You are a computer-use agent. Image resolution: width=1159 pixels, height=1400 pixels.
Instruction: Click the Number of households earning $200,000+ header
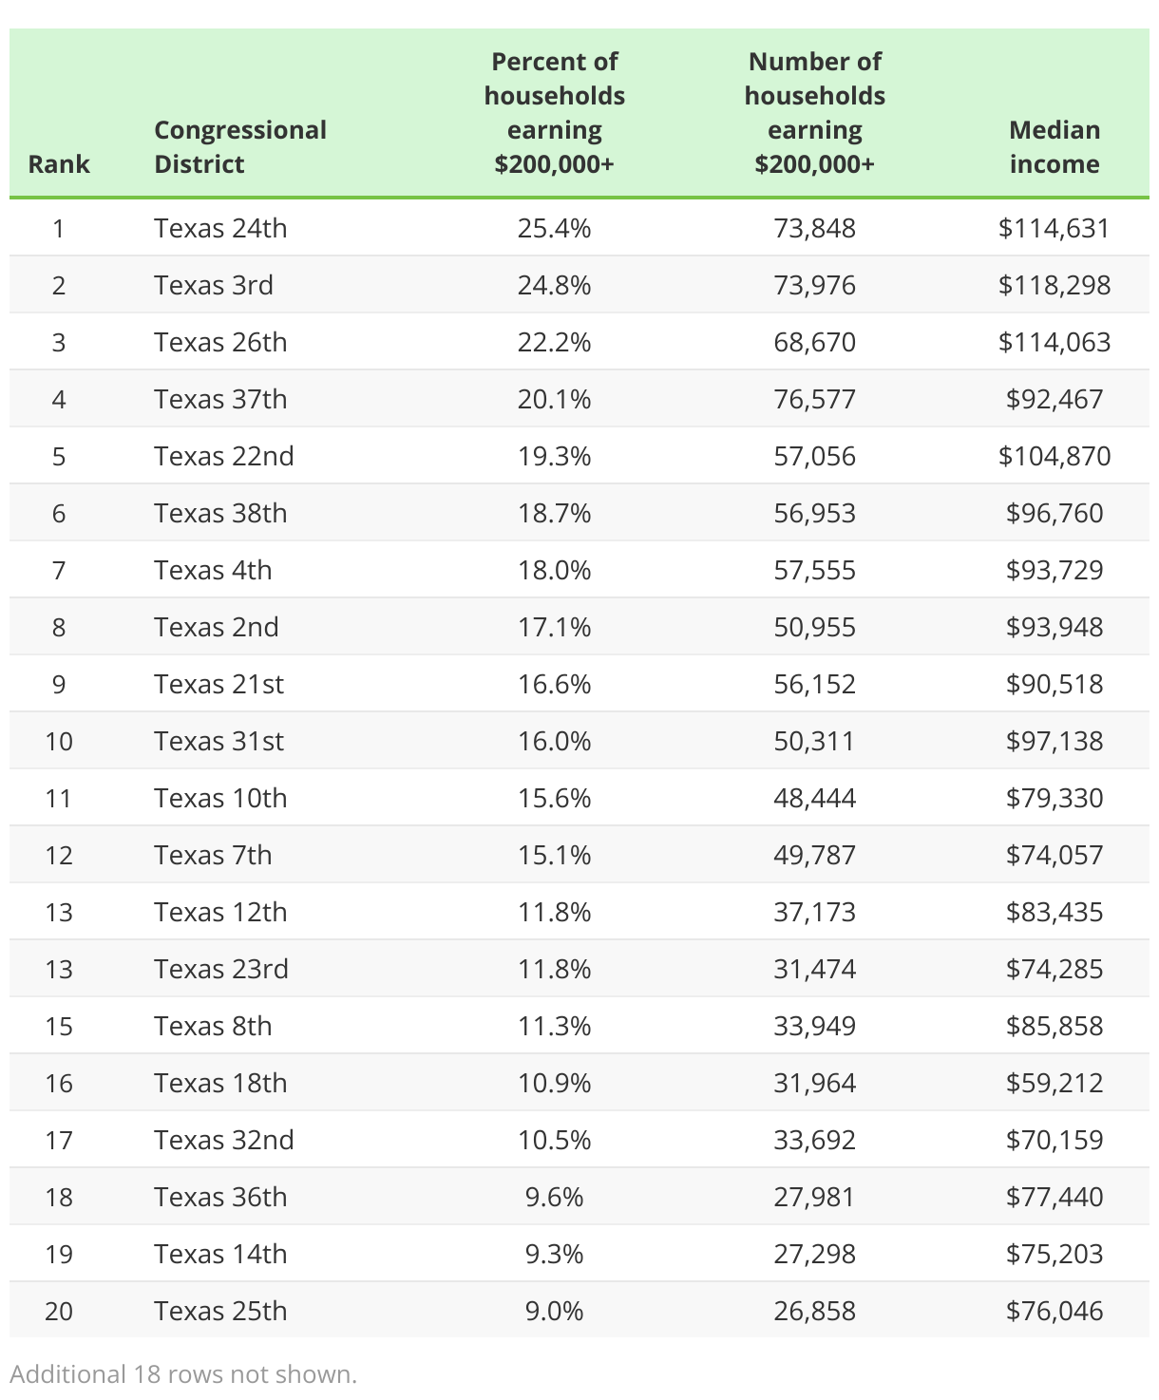click(814, 113)
